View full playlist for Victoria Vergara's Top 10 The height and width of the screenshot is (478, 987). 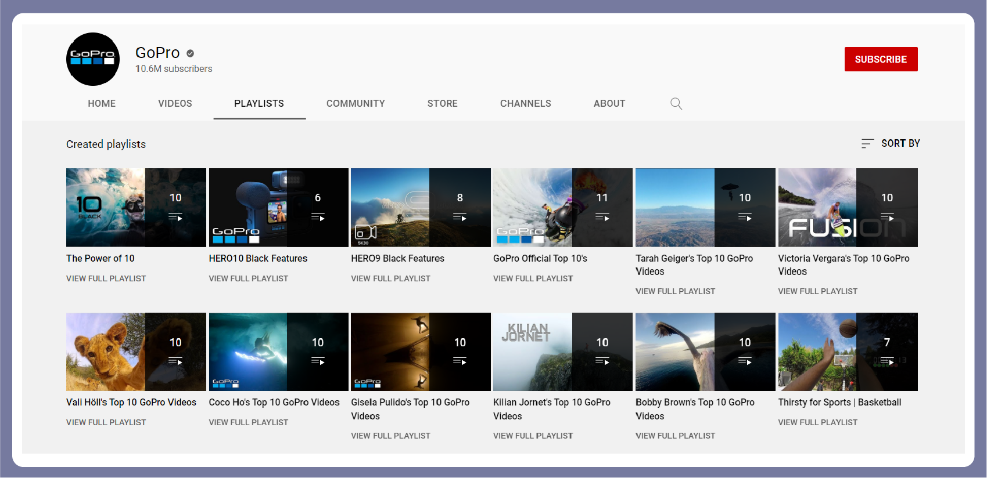coord(818,291)
